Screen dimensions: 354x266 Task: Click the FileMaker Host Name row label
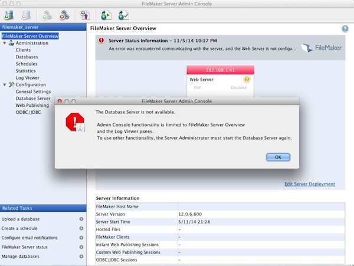[x=117, y=206]
